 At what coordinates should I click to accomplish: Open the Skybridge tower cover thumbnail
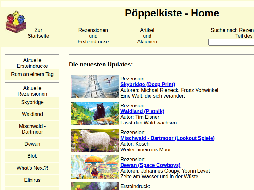(95, 86)
